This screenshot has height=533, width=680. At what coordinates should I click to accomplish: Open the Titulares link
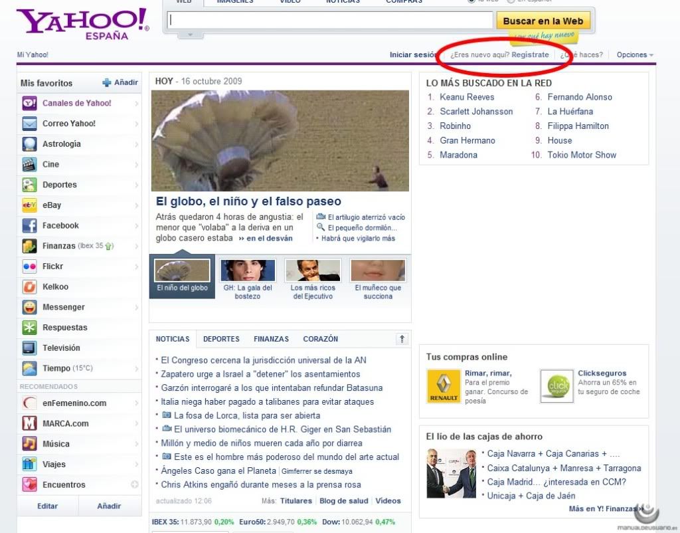click(x=296, y=501)
